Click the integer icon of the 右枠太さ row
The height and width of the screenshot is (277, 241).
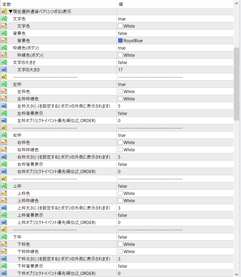[4, 157]
